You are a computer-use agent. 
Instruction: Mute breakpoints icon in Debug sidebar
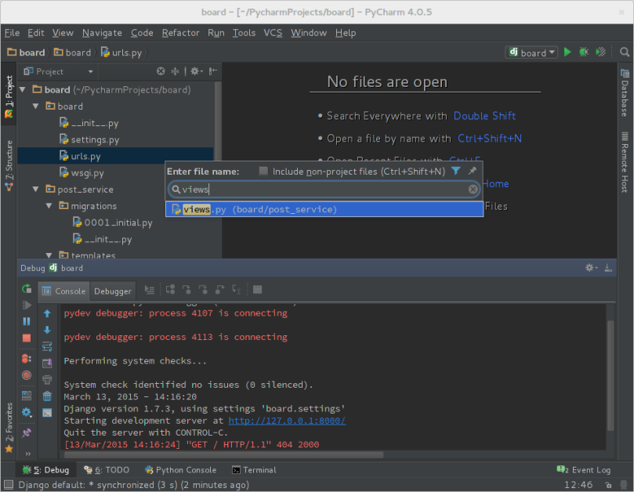coord(27,375)
